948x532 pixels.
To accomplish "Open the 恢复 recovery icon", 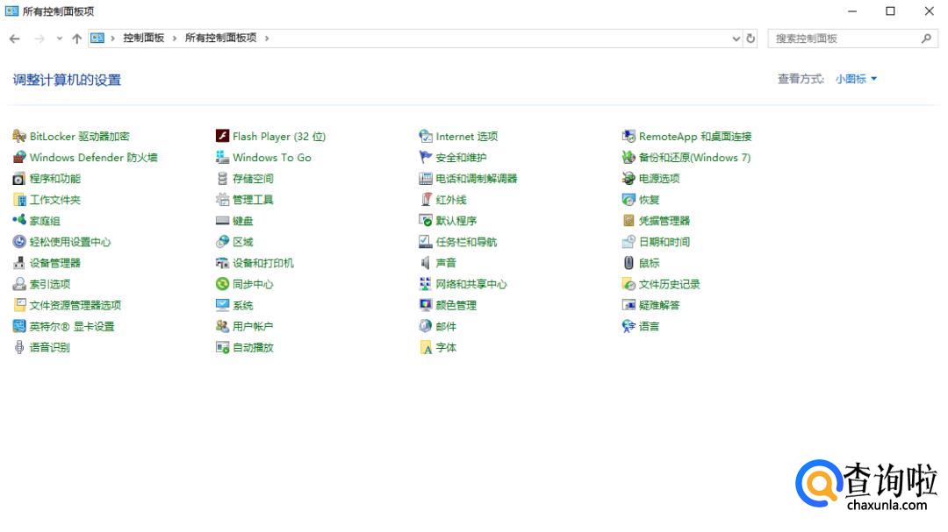I will pos(628,200).
